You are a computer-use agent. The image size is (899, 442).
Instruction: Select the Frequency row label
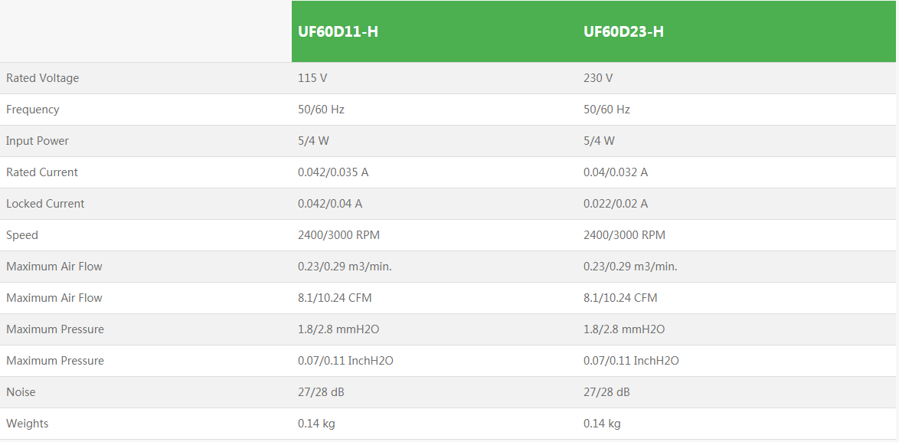tap(32, 110)
